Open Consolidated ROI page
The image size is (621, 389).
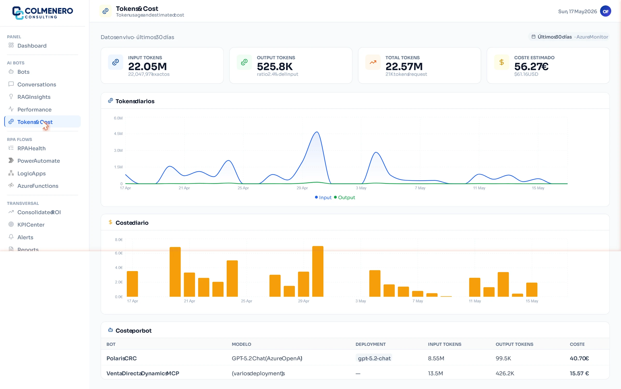click(x=42, y=212)
